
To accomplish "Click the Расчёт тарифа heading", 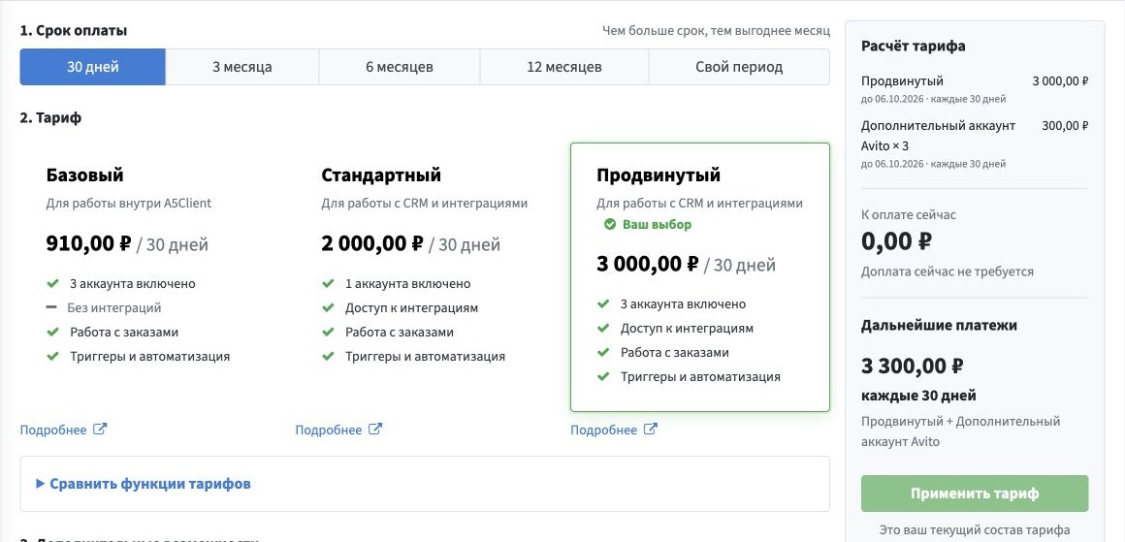I will tap(913, 46).
